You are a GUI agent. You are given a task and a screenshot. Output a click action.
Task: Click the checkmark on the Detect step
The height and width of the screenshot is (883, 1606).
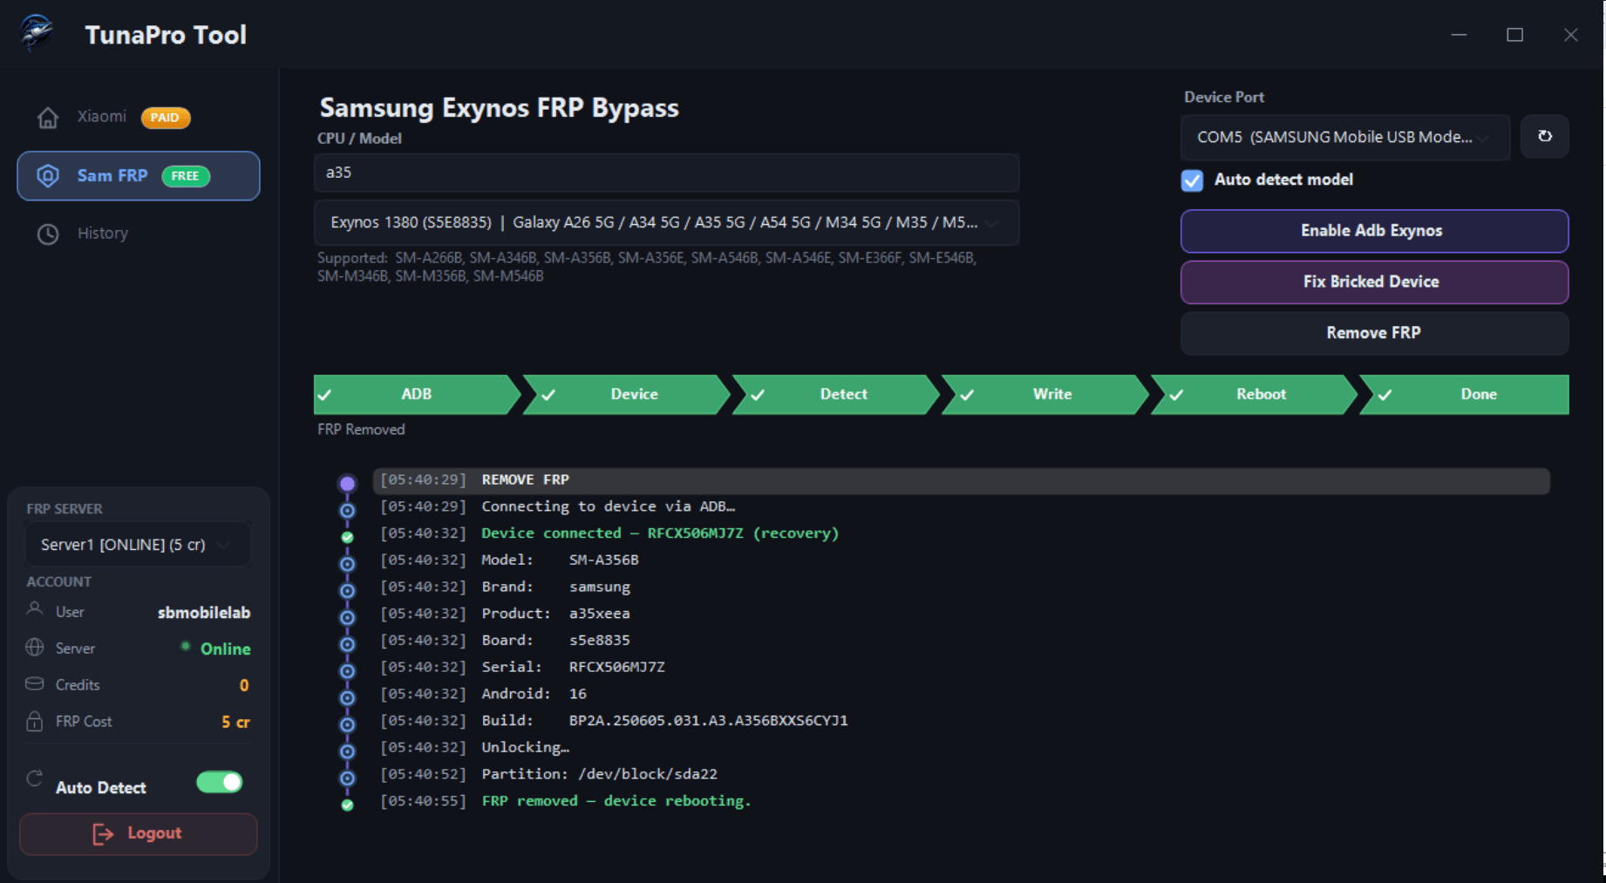[x=758, y=395]
